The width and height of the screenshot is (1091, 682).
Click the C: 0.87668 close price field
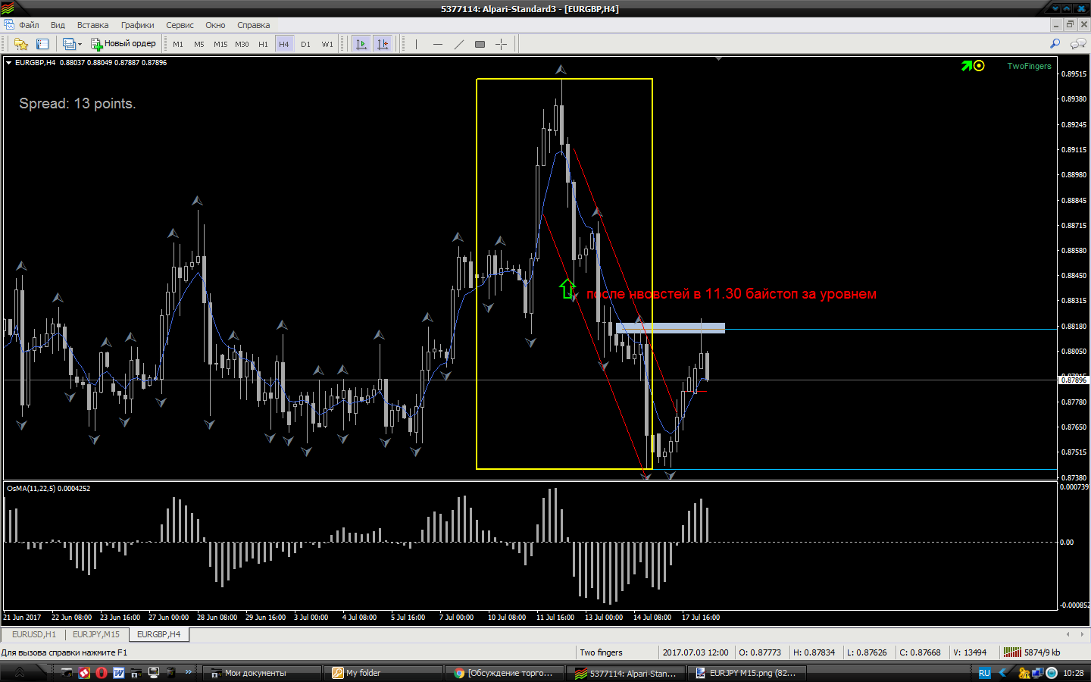[x=920, y=652]
